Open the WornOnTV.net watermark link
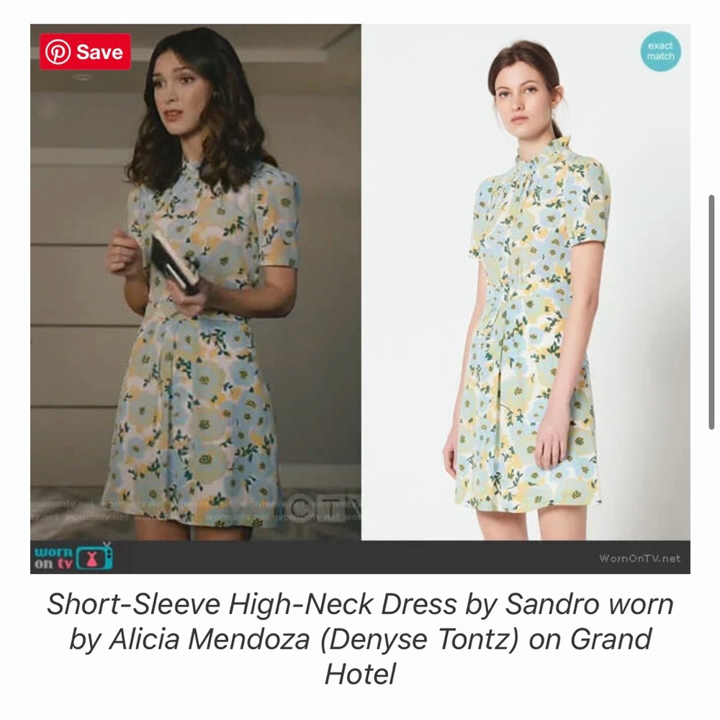Image resolution: width=720 pixels, height=720 pixels. click(639, 559)
